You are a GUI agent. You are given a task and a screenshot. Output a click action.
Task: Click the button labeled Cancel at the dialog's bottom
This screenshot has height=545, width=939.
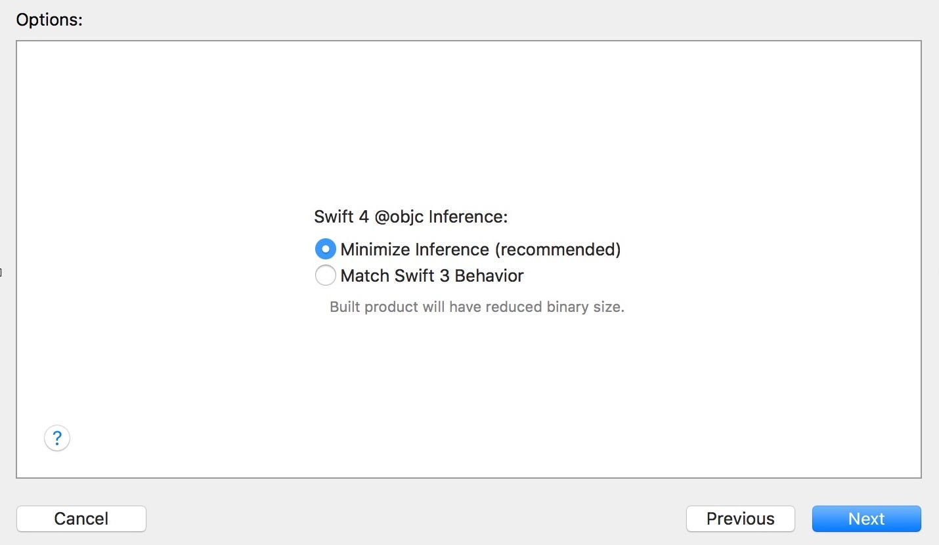pos(81,519)
